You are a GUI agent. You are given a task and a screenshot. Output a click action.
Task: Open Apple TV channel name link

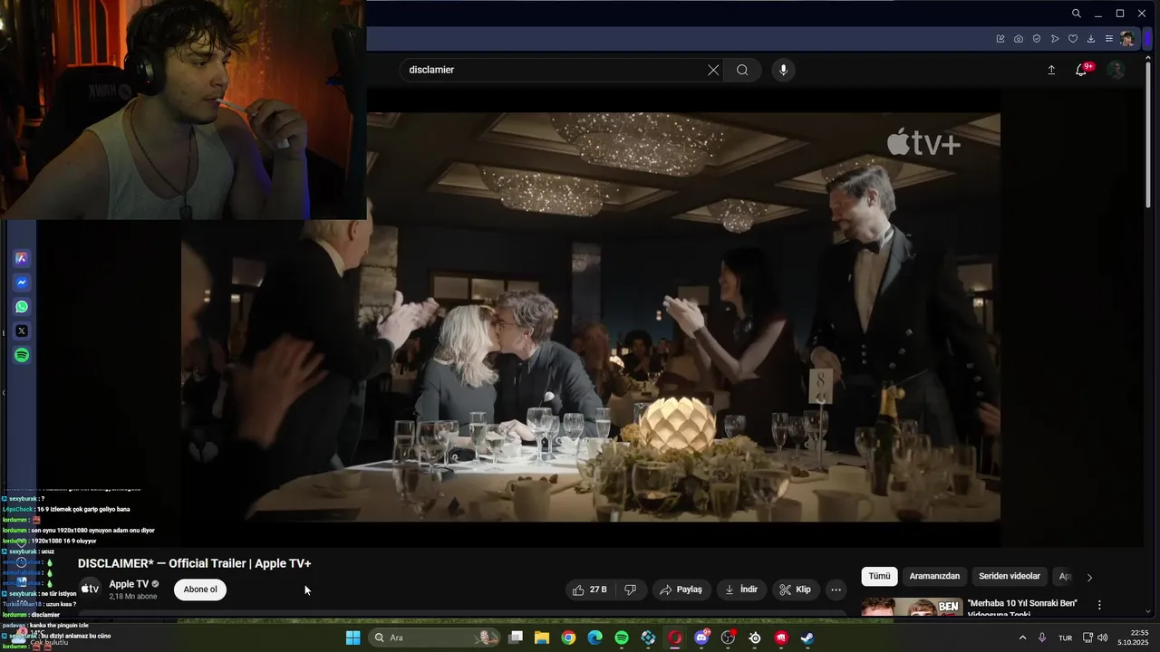(129, 584)
